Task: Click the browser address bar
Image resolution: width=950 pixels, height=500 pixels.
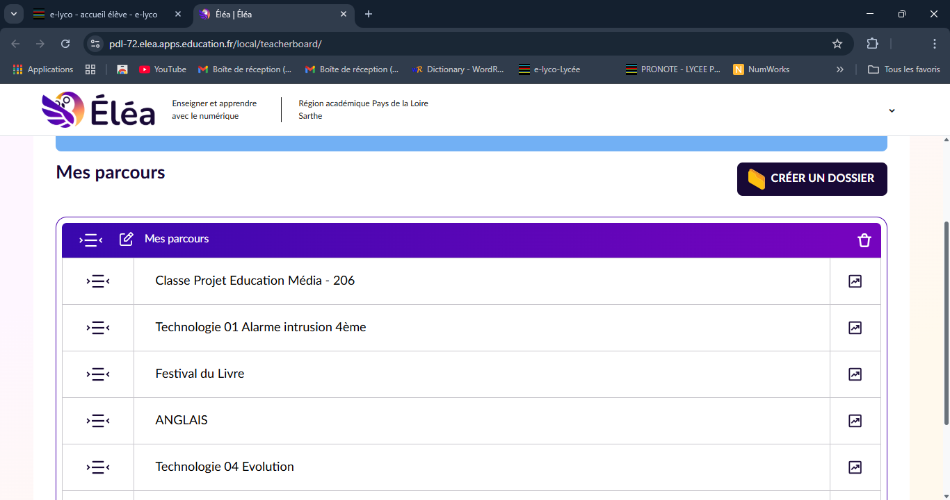Action: [x=459, y=44]
